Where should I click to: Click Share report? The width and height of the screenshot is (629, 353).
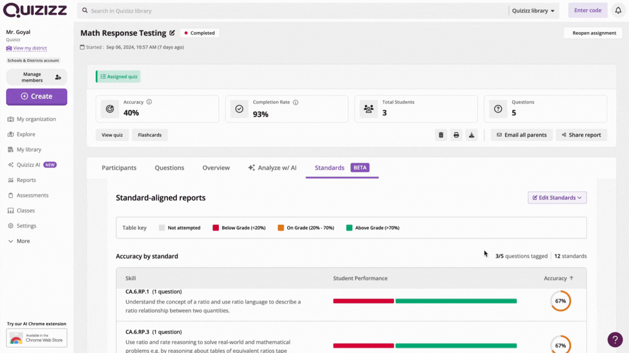click(x=581, y=135)
